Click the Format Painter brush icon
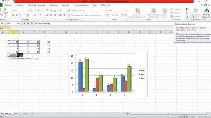The height and width of the screenshot is (118, 211). 5,16
